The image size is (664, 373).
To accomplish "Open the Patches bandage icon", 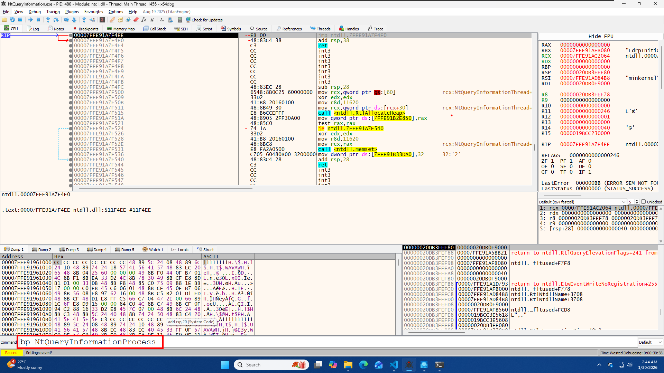I will pyautogui.click(x=112, y=20).
